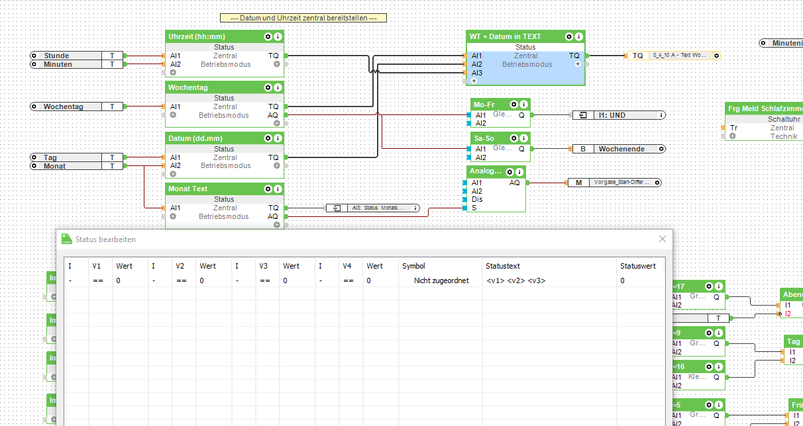Expand outputs with plus on WT + Datum block

point(578,64)
